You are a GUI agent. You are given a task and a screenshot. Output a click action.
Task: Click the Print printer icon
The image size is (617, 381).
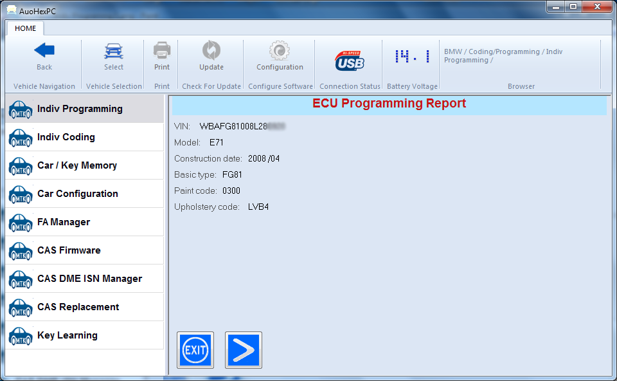(x=162, y=50)
